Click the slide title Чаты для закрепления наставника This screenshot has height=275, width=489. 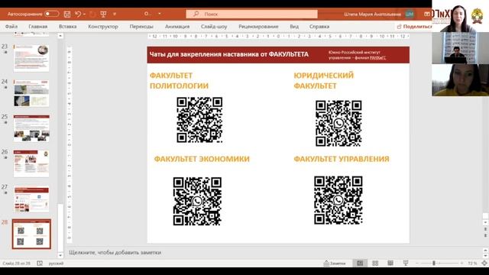point(229,54)
